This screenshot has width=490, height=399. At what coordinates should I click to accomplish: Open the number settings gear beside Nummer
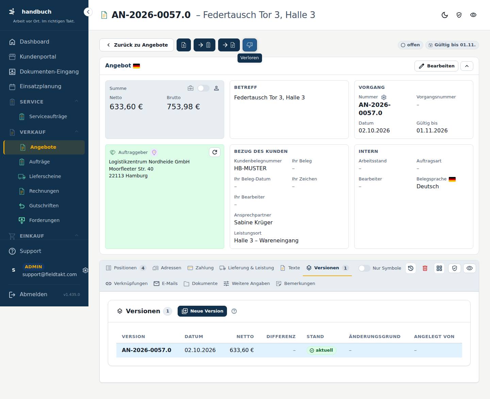coord(384,97)
